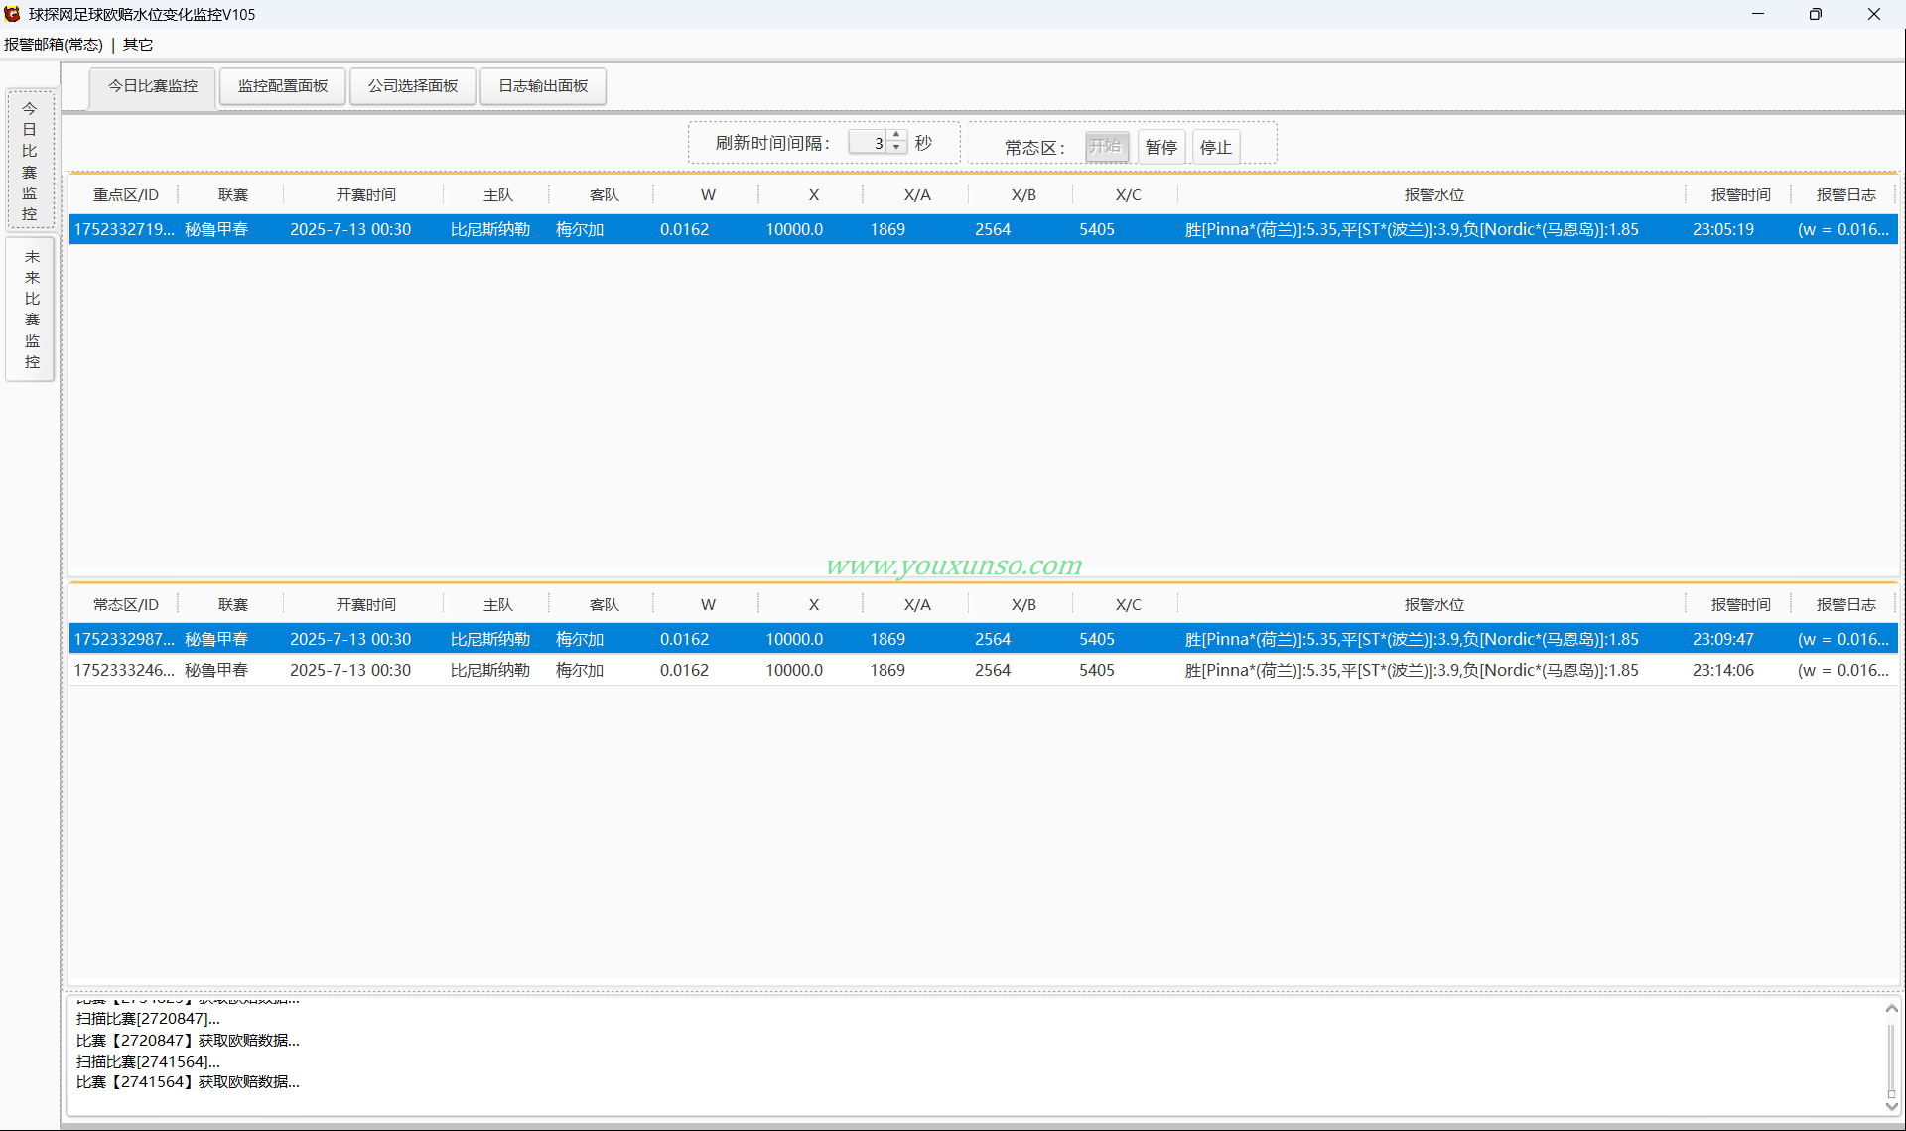Click top table 报警时间 column header

[x=1740, y=195]
